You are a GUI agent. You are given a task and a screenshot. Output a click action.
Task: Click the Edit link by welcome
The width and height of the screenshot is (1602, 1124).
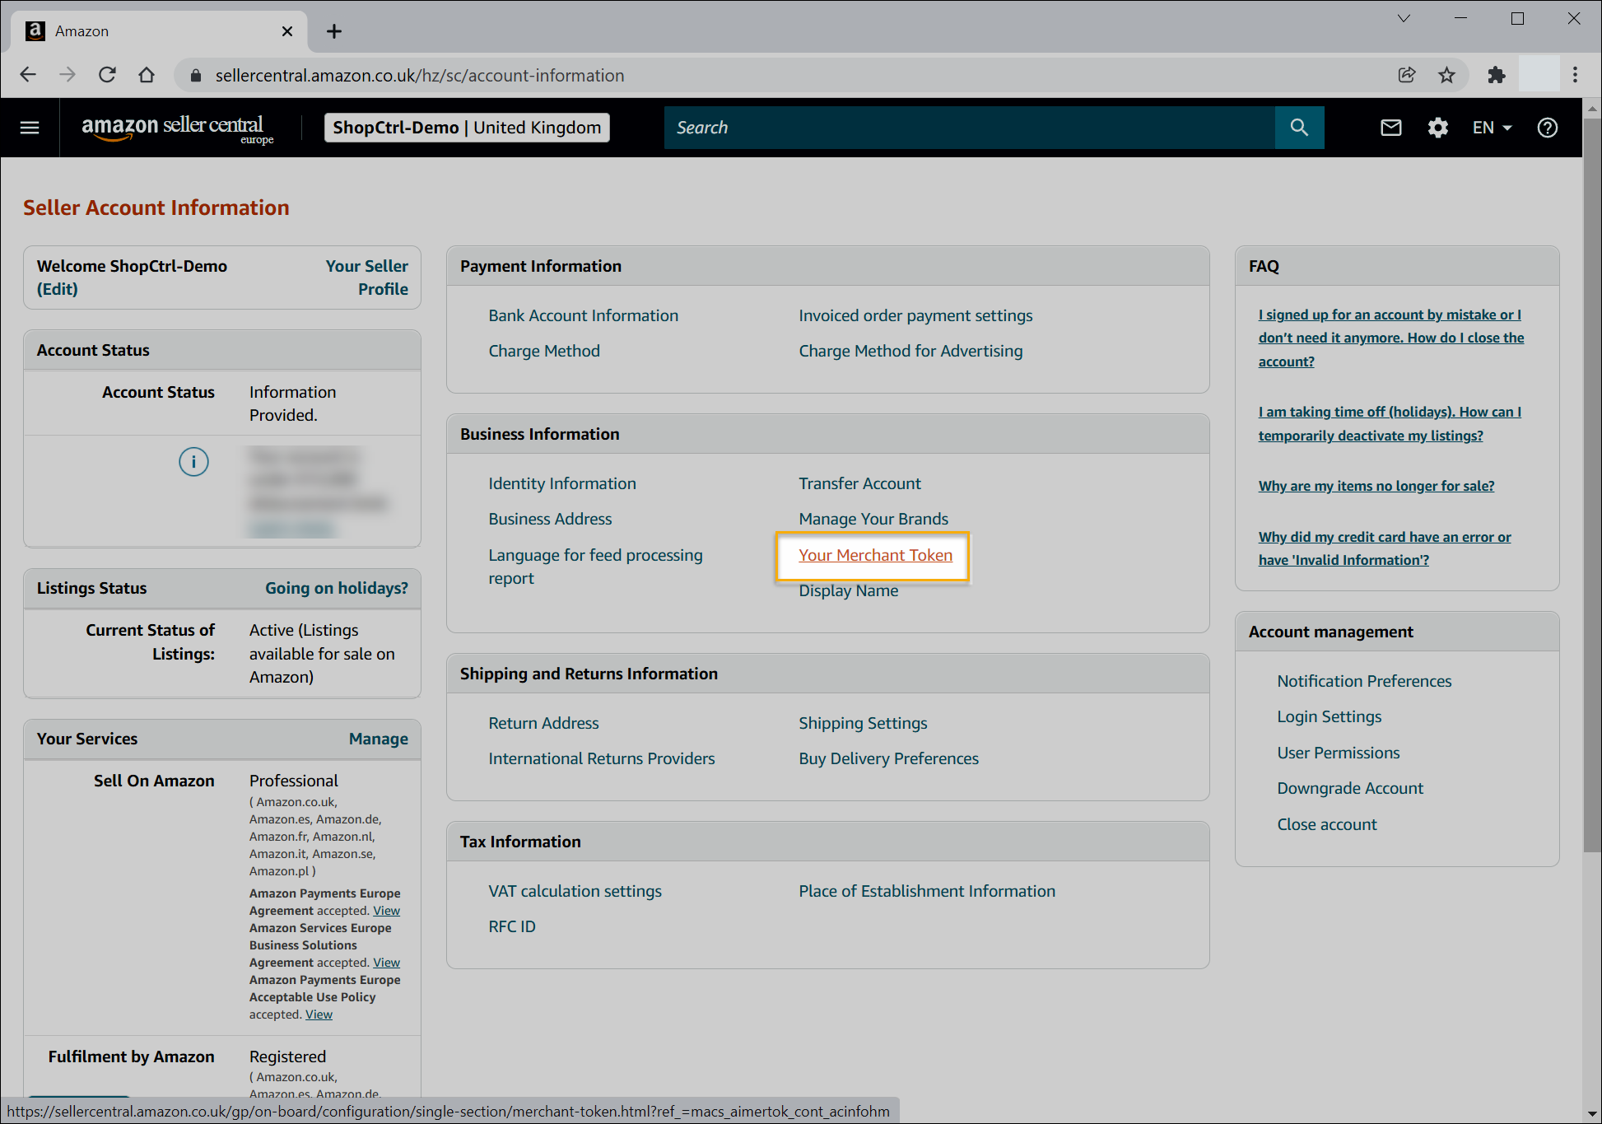pos(58,289)
